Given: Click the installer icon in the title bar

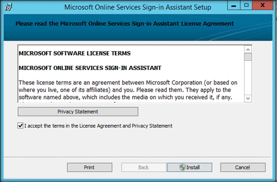Looking at the screenshot, I should (8, 7).
